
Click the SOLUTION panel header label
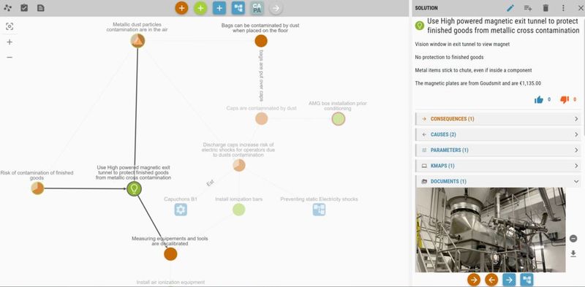point(426,8)
